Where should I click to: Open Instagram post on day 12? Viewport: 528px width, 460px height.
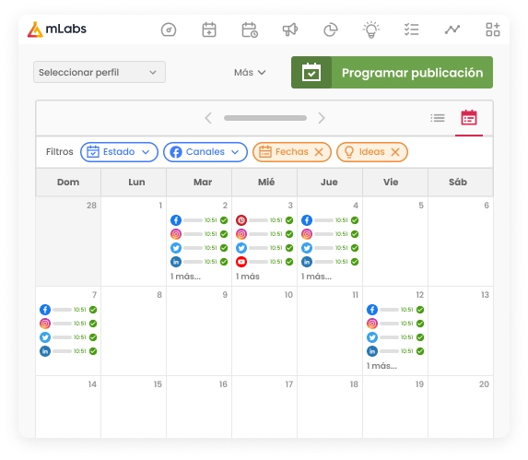395,324
